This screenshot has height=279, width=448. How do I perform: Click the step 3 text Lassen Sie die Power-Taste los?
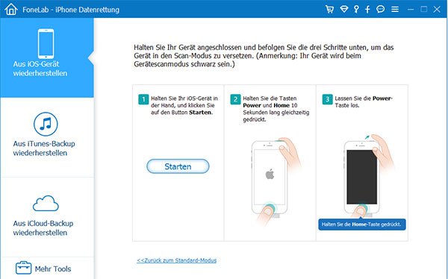click(364, 101)
